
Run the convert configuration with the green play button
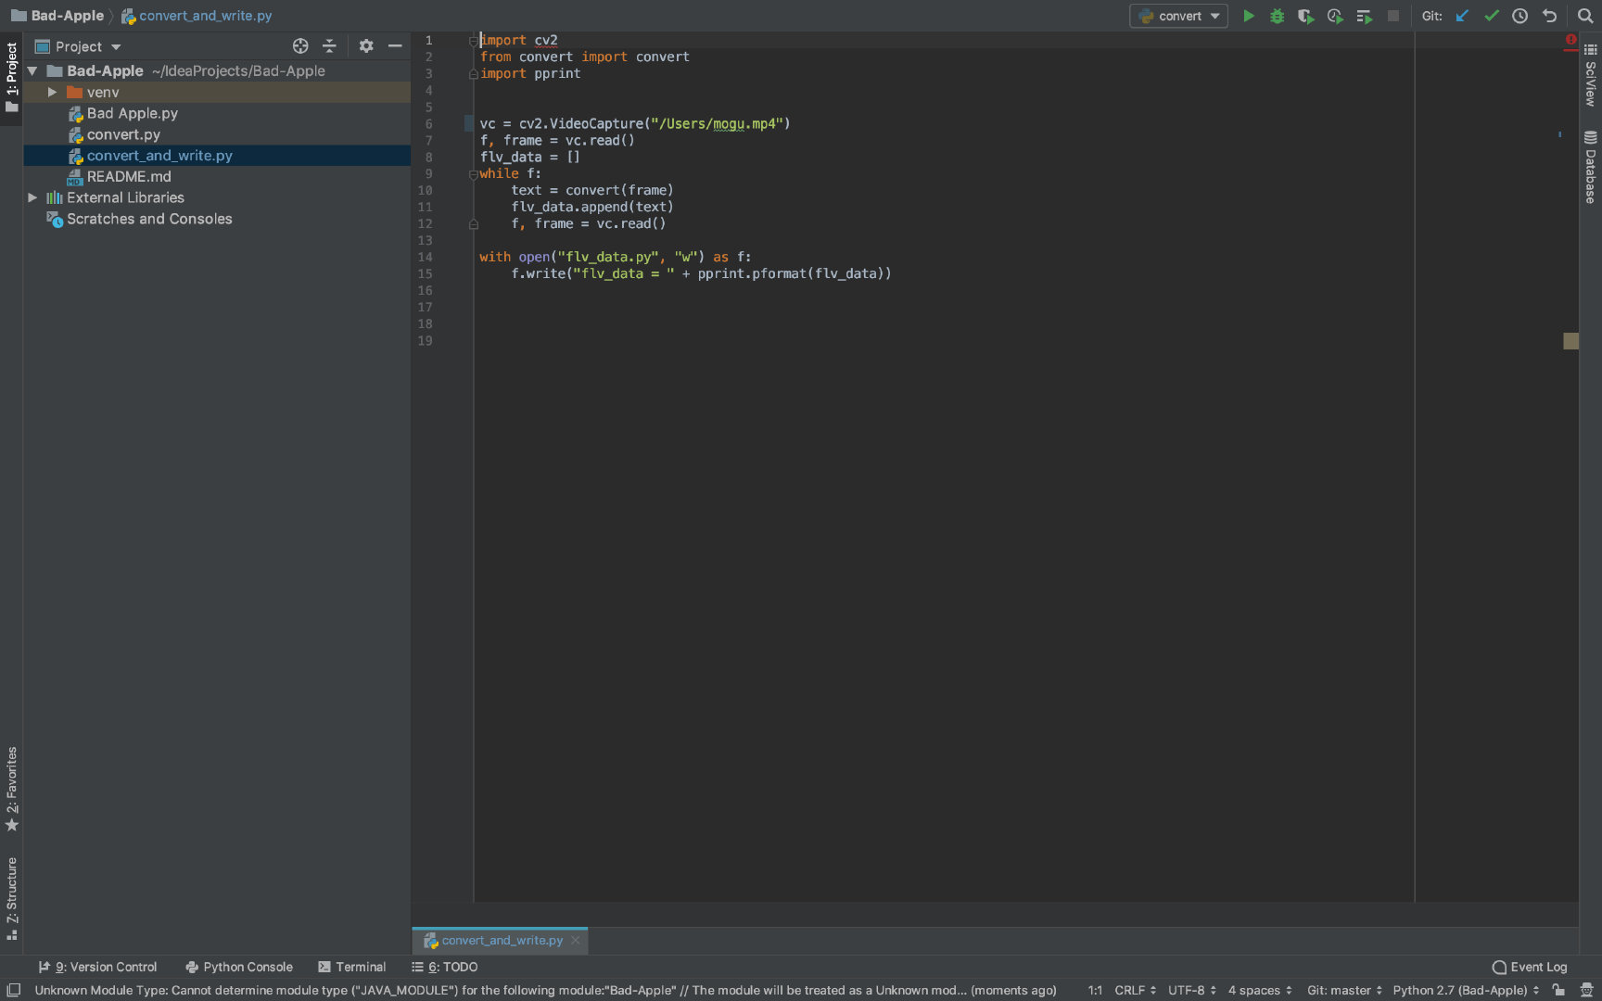(1248, 16)
